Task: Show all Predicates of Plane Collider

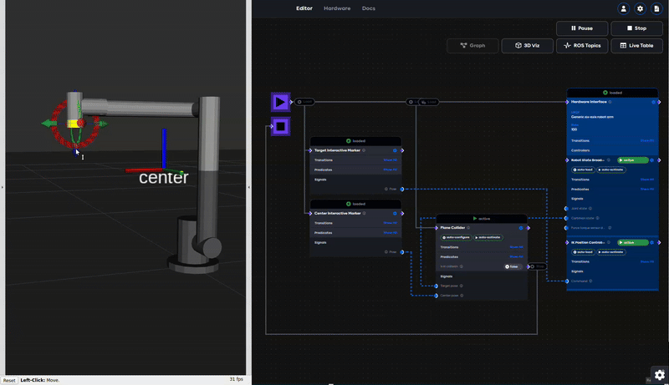Action: (x=516, y=257)
